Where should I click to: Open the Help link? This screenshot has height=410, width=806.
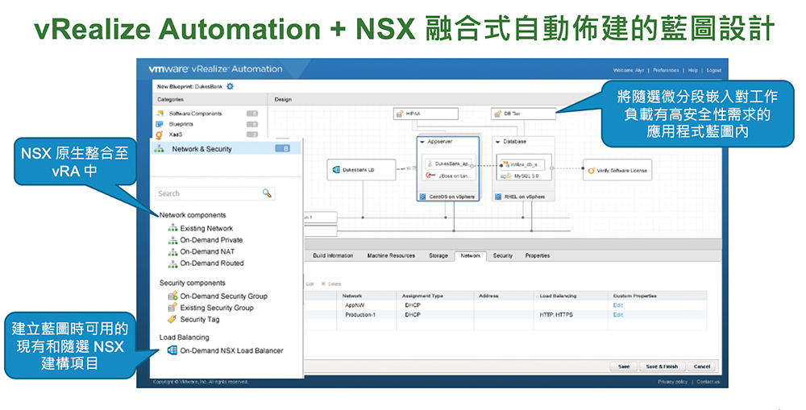693,70
